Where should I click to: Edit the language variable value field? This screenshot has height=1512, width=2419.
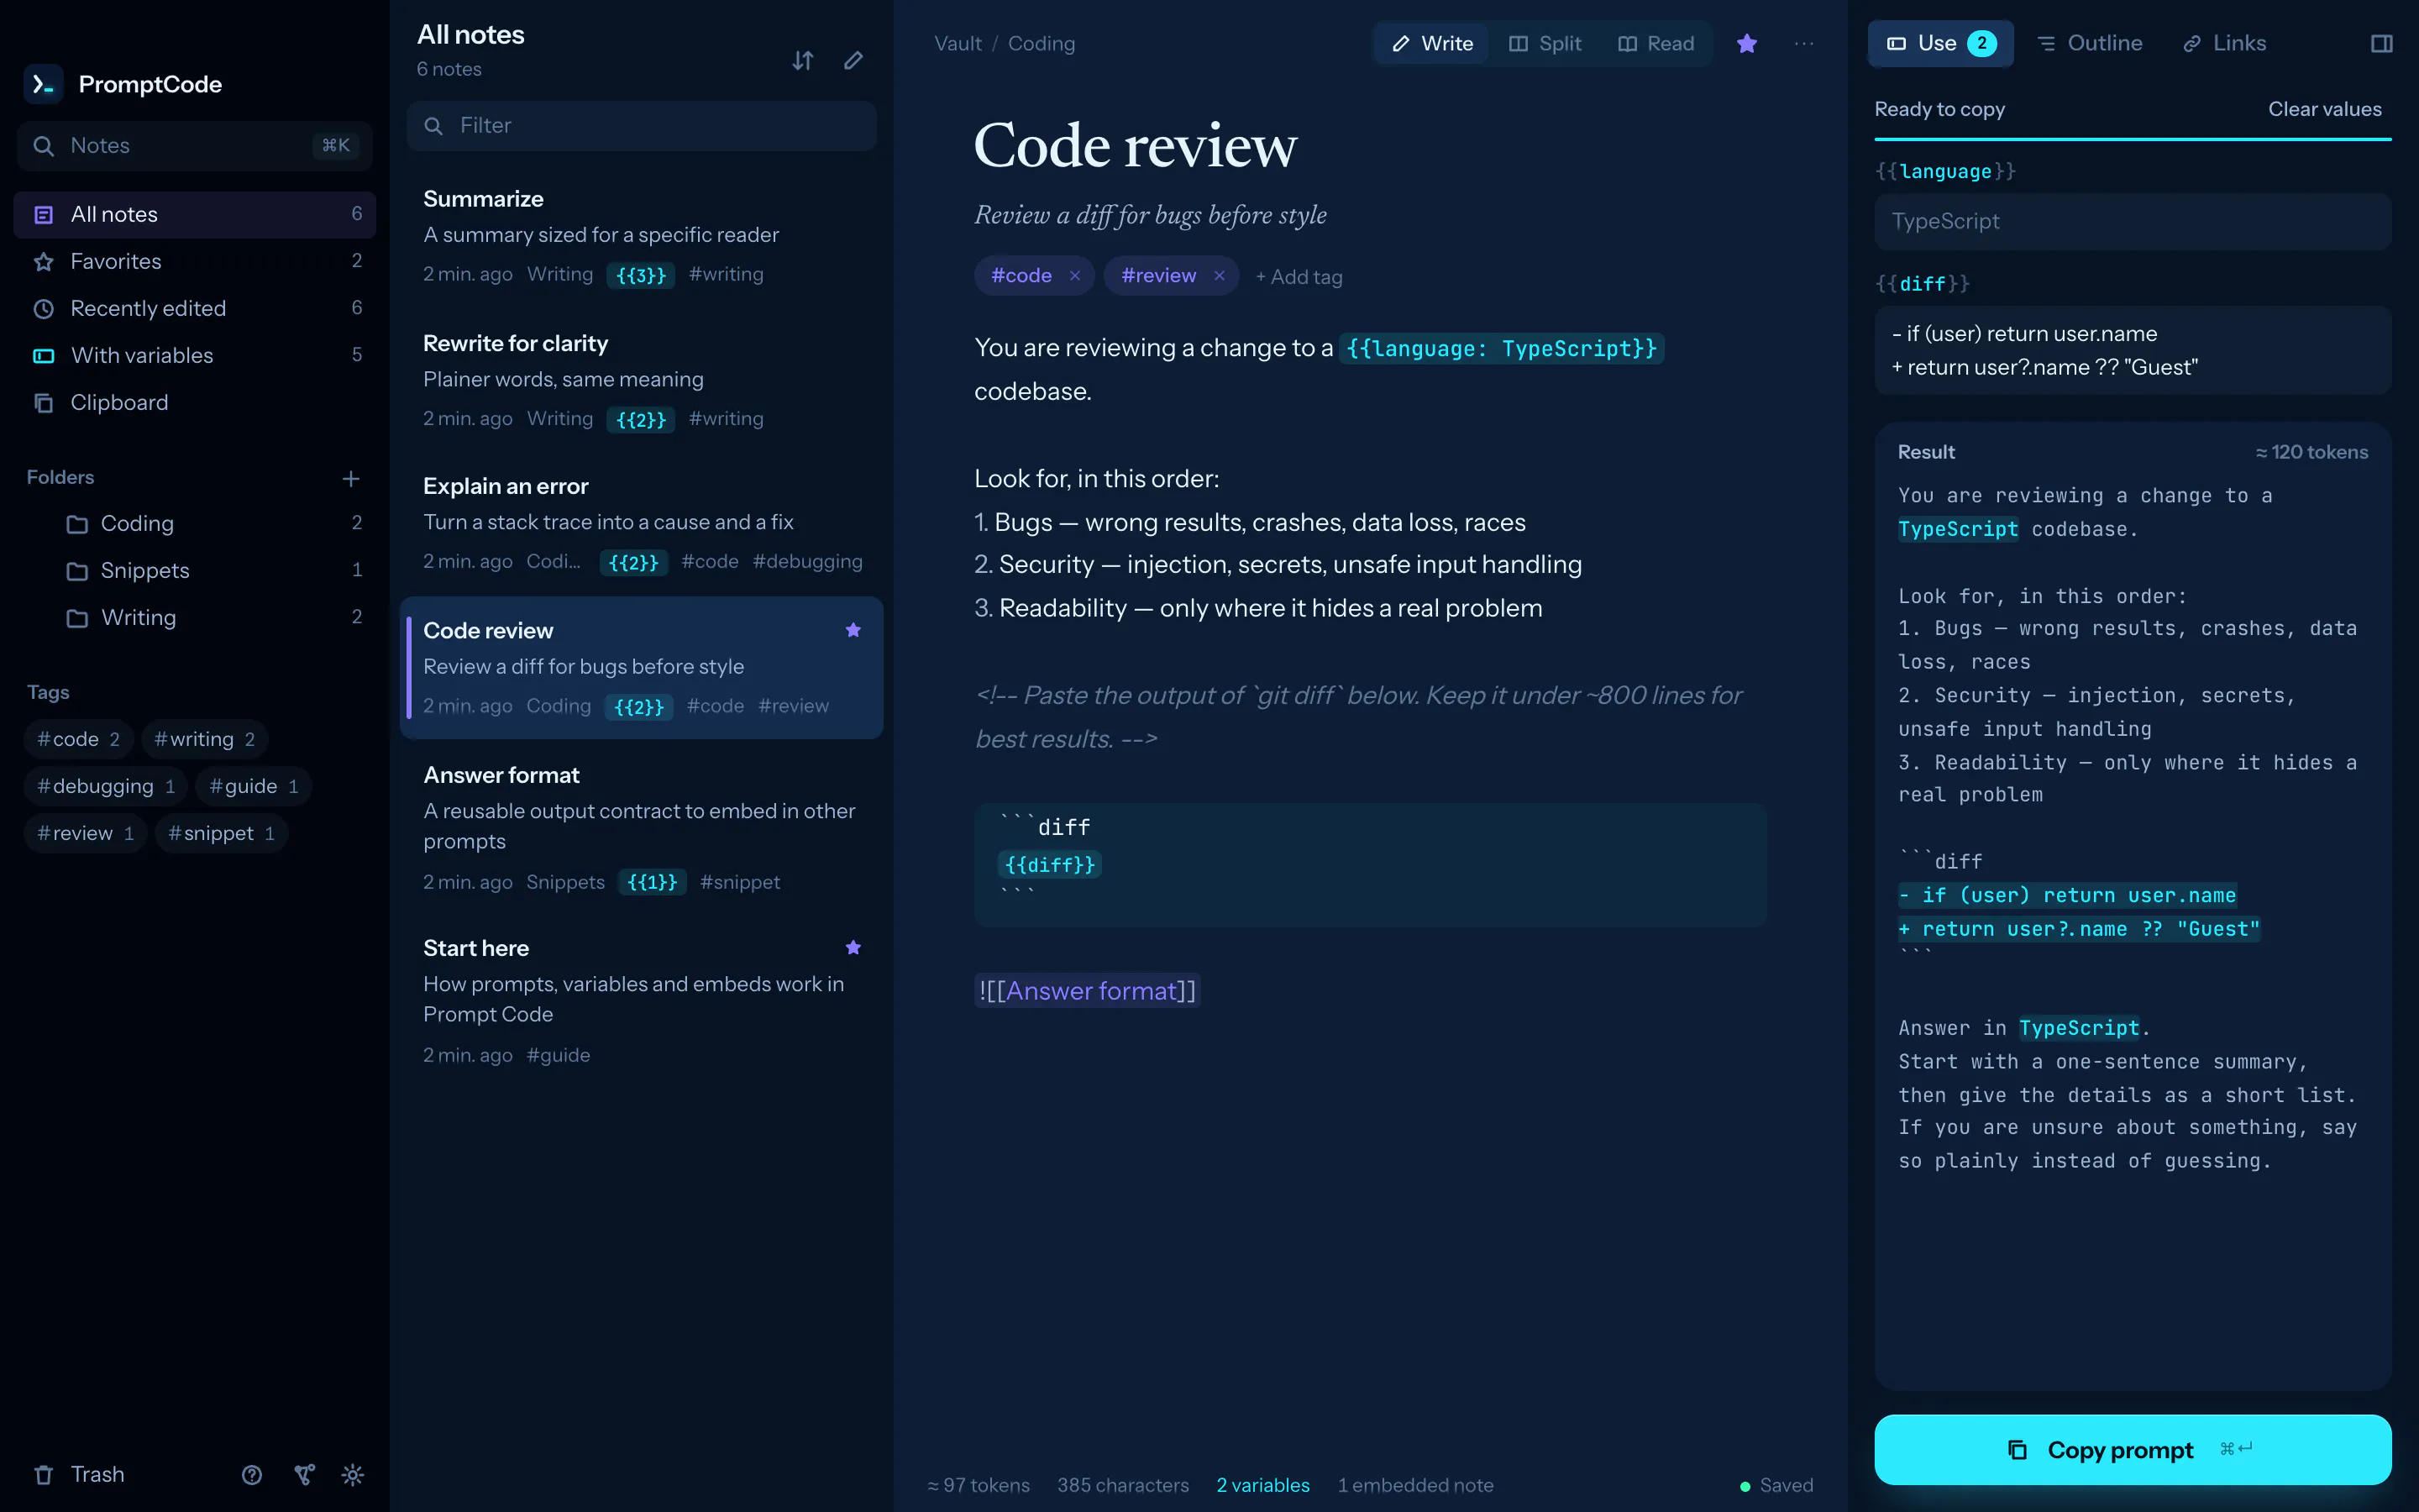point(2132,221)
